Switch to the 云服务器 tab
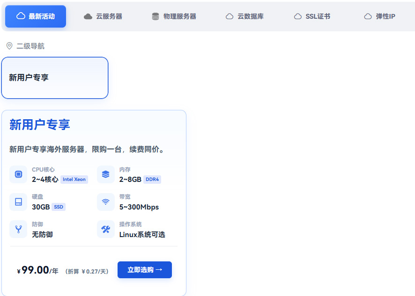 tap(103, 16)
